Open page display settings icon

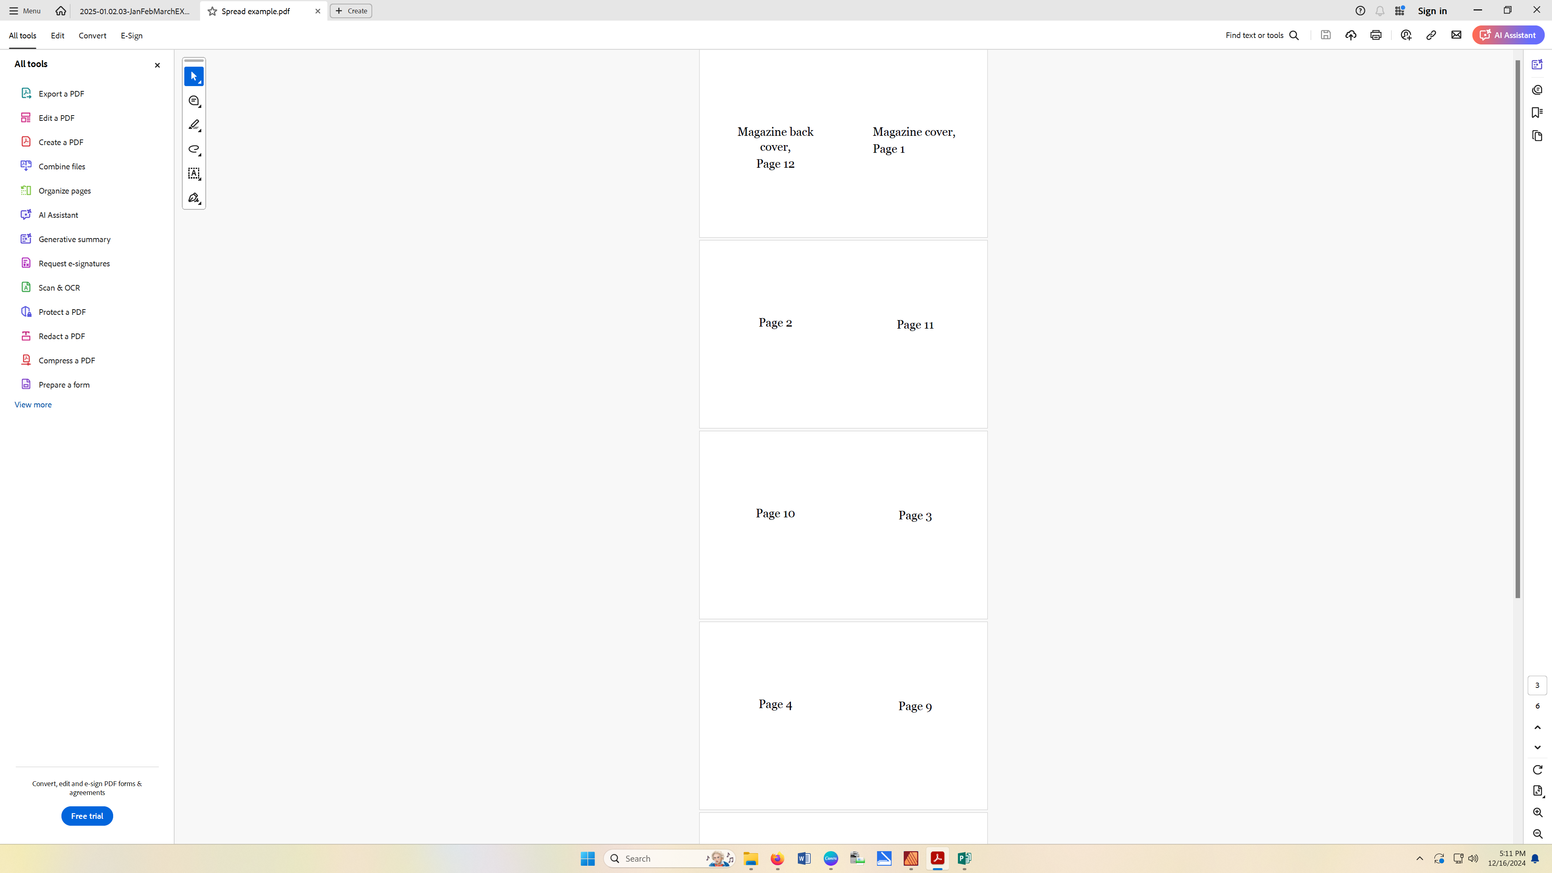click(x=1537, y=791)
